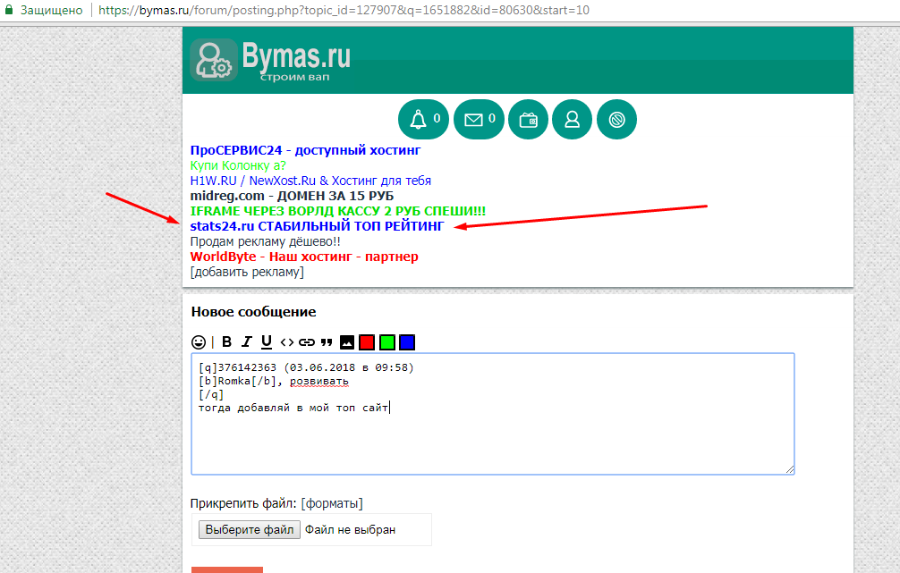Open the stats24.ru advertisement link
900x573 pixels.
(317, 226)
